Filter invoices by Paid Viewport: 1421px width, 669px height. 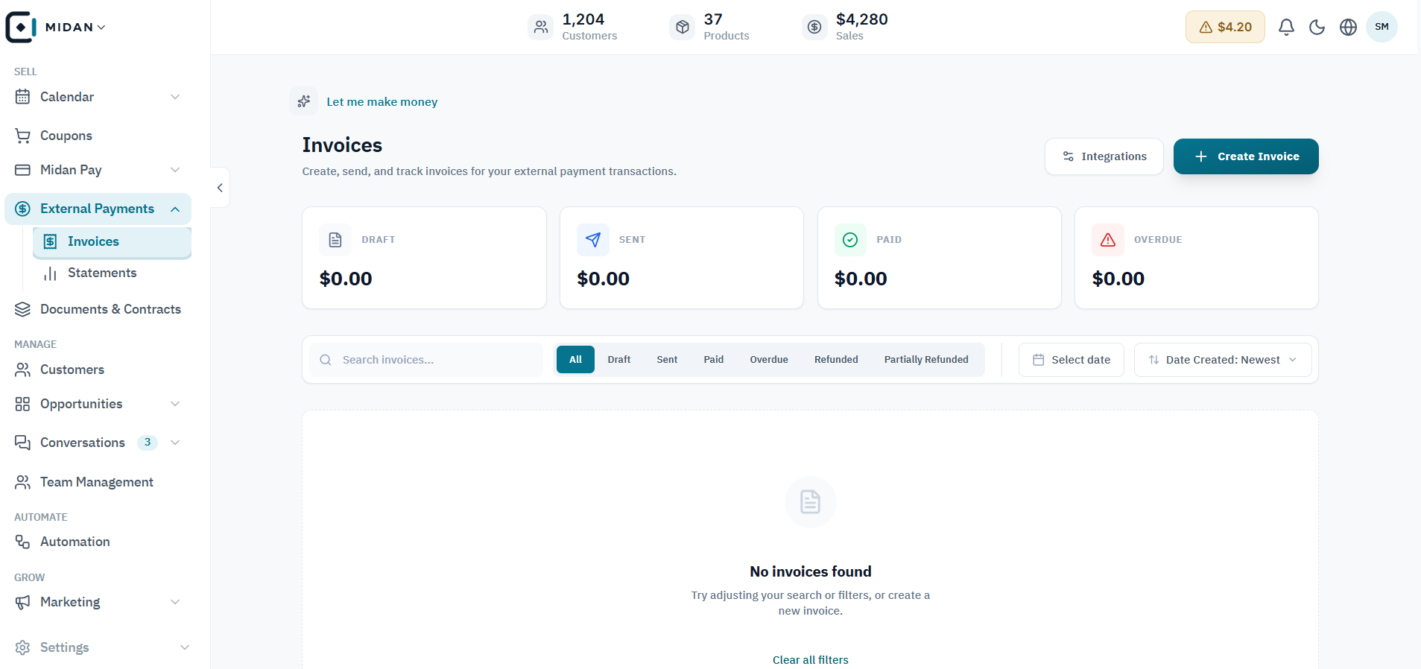point(714,360)
